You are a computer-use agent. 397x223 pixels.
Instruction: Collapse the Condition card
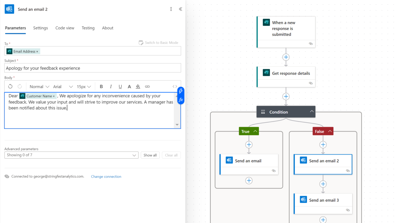tap(312, 112)
